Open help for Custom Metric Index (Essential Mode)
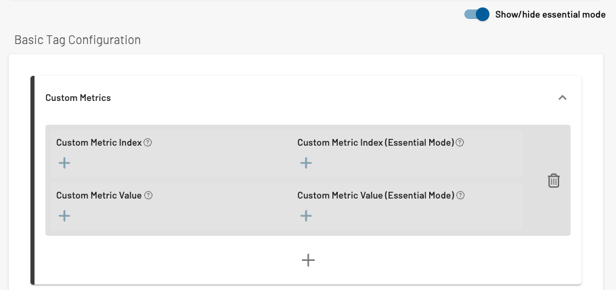The width and height of the screenshot is (616, 290). click(x=460, y=142)
